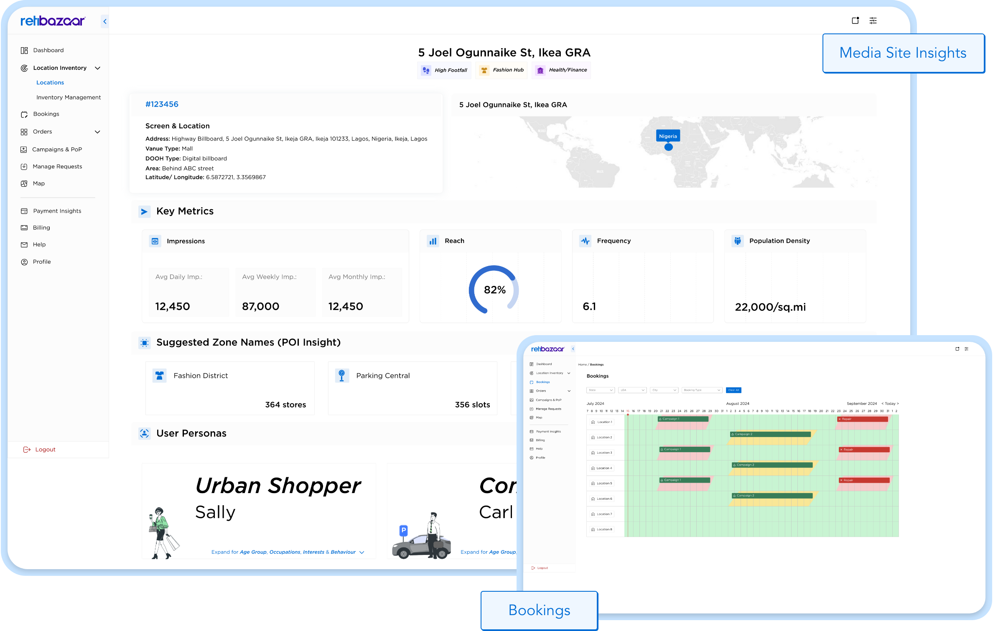The height and width of the screenshot is (631, 993).
Task: Click the Location Inventory target icon
Action: 24,68
